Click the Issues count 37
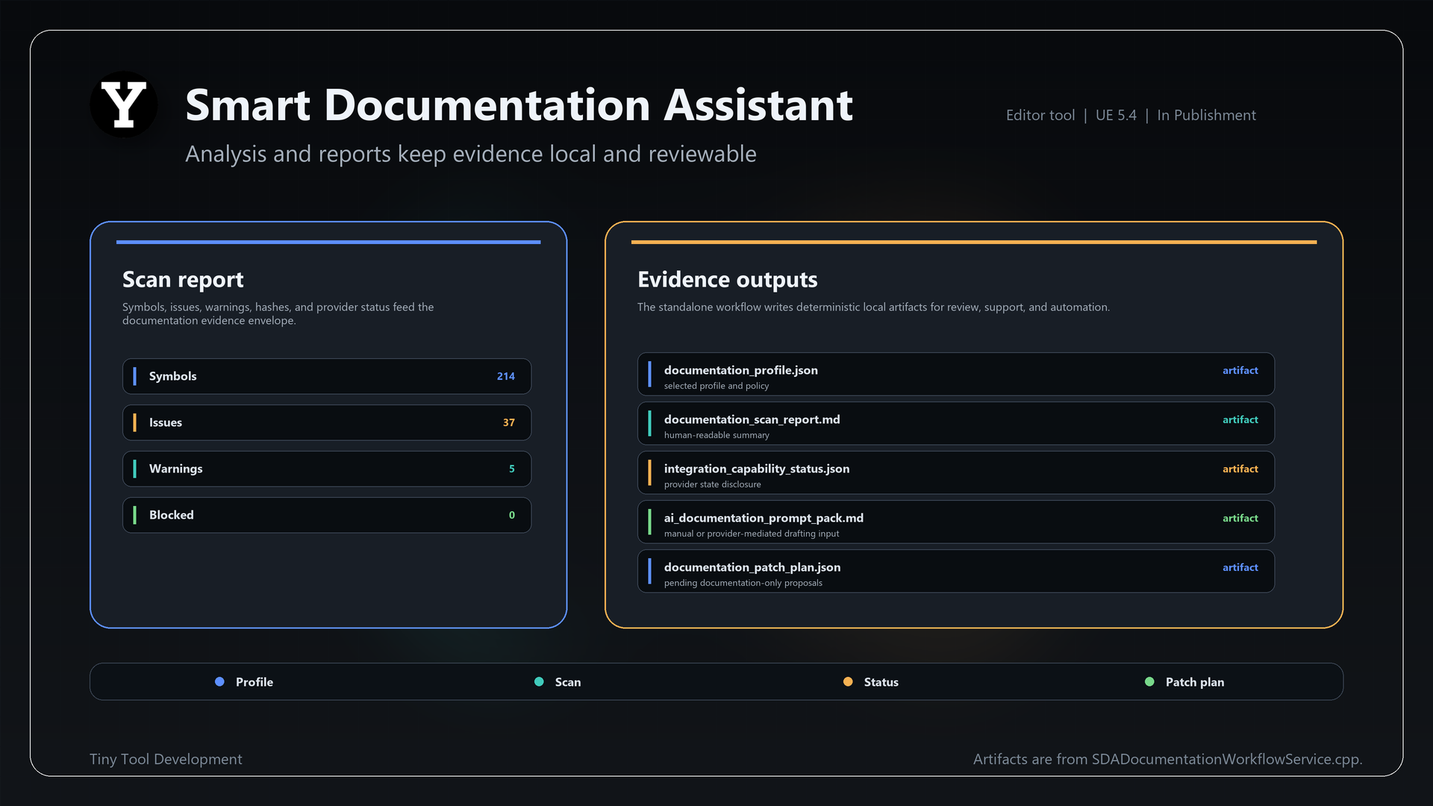 click(509, 422)
